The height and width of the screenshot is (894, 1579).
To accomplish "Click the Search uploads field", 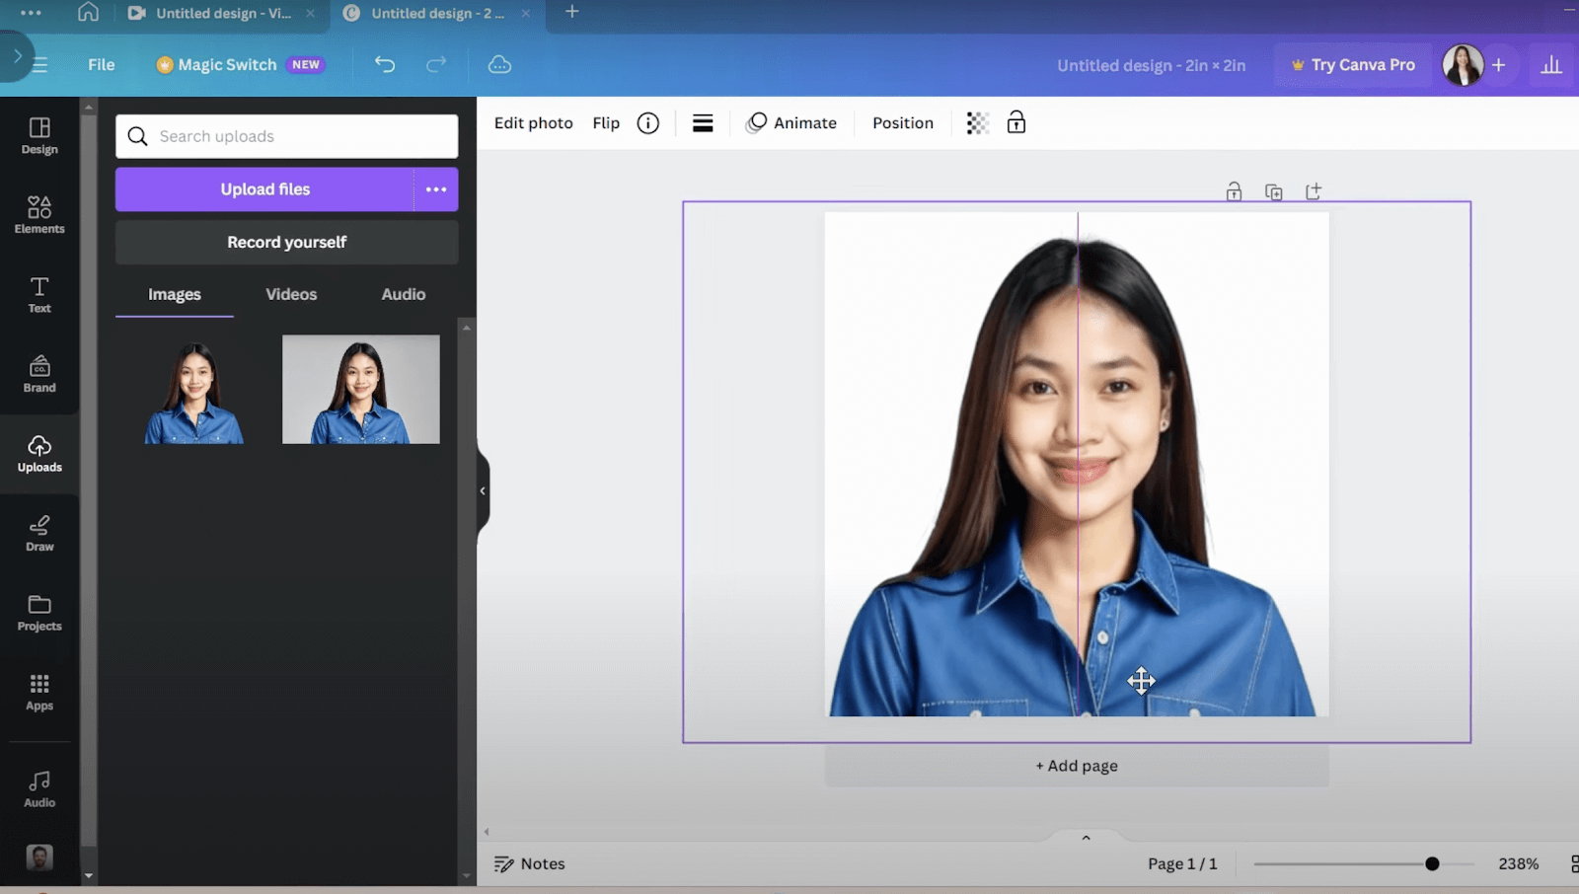I will pos(287,136).
